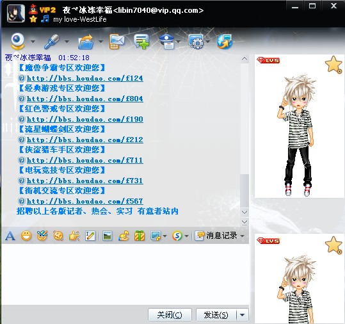The width and height of the screenshot is (345, 324).
Task: Click the send SMS message icon
Action: coord(116,42)
